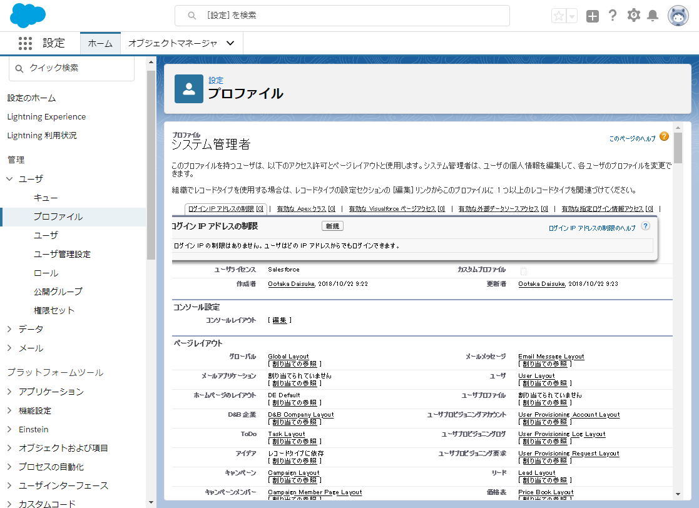This screenshot has height=508, width=699.
Task: Click the user avatar photo
Action: (679, 16)
